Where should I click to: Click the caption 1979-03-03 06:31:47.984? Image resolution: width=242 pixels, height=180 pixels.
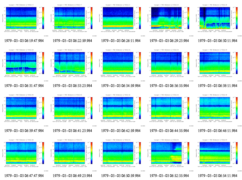point(24,86)
